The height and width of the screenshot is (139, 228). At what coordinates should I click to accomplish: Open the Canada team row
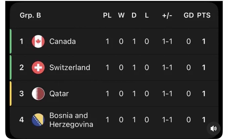pos(114,42)
